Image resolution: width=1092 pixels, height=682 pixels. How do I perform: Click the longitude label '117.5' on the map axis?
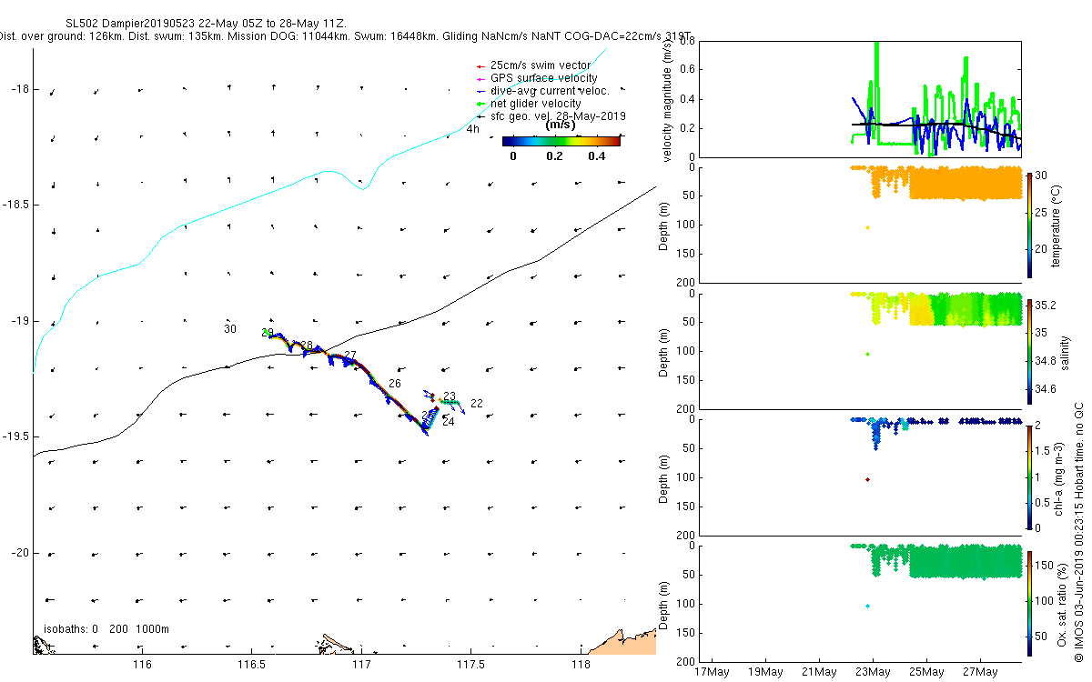(x=470, y=666)
